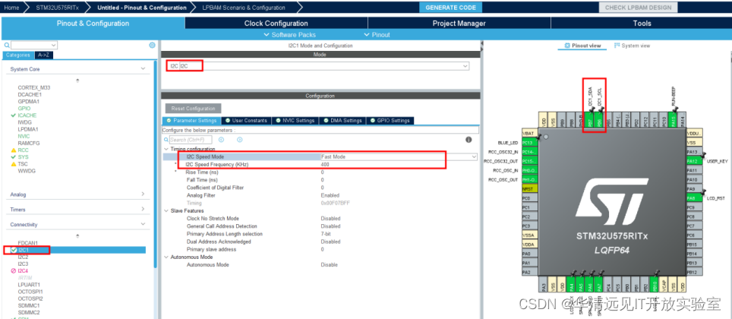732x319 pixels.
Task: Expand the Timers category
Action: click(143, 209)
